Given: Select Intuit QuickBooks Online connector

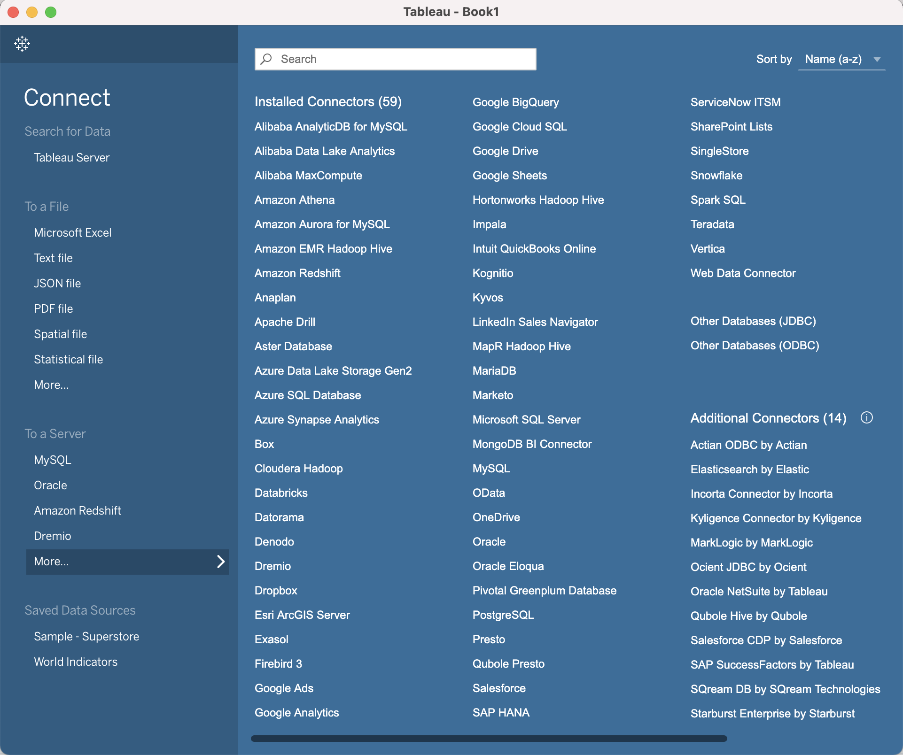Looking at the screenshot, I should coord(534,249).
